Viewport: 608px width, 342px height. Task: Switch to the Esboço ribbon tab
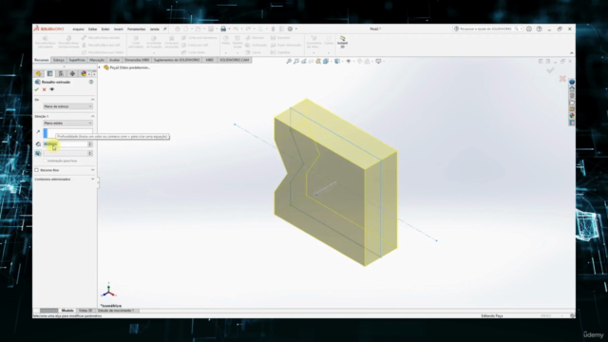(59, 60)
